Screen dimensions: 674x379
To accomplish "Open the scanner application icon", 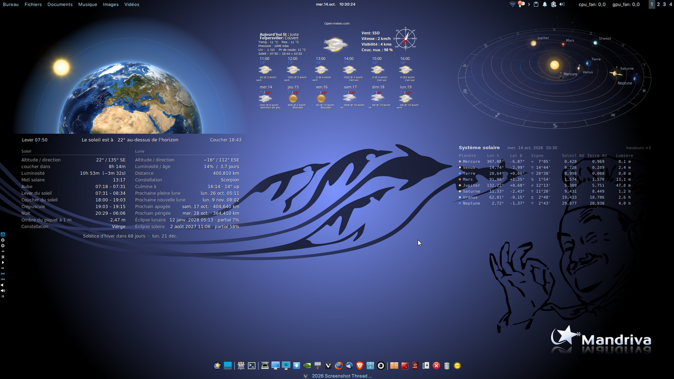I will coord(264,365).
